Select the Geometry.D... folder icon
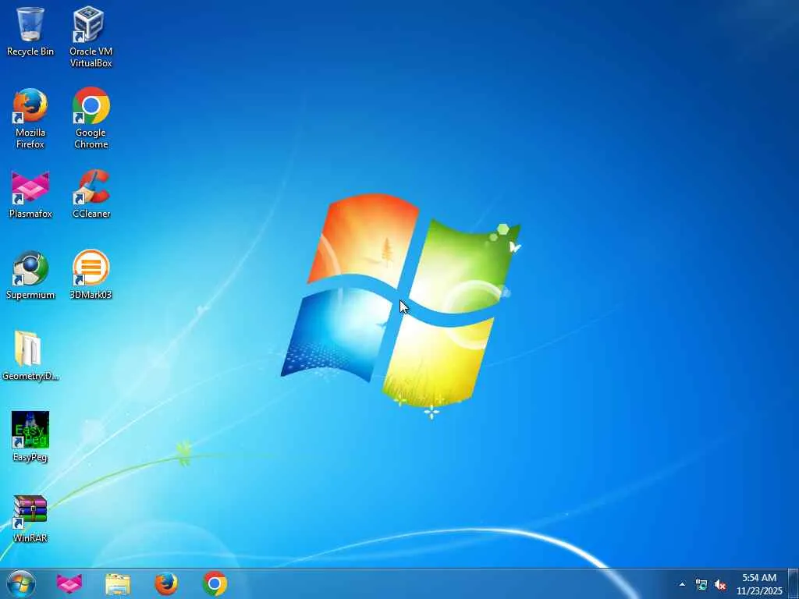 coord(30,356)
